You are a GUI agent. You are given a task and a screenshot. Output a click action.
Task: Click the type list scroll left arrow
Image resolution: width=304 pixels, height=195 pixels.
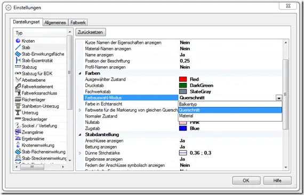click(17, 167)
